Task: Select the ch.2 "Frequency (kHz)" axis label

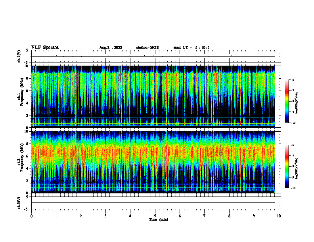Action: pyautogui.click(x=22, y=157)
